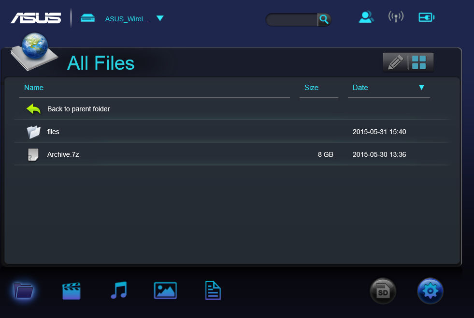Switch to grid thumbnail view
Screen dimensions: 474x318
pos(419,62)
